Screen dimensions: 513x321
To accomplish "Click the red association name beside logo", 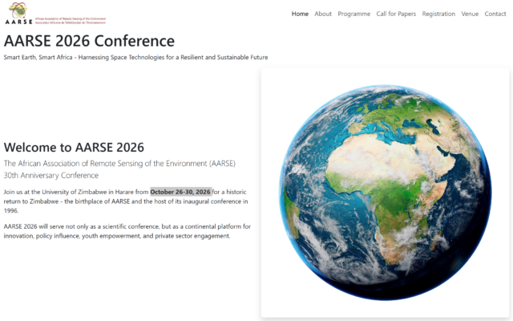I will pos(71,21).
